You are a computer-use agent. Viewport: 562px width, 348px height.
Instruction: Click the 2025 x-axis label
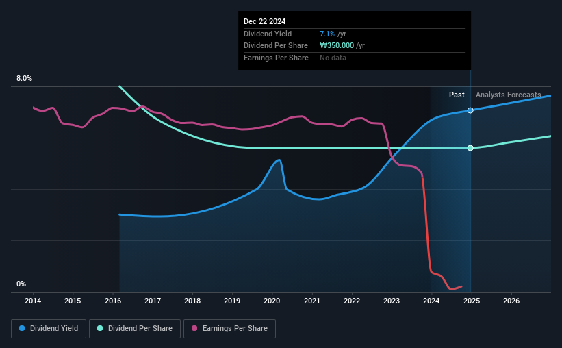click(x=472, y=301)
